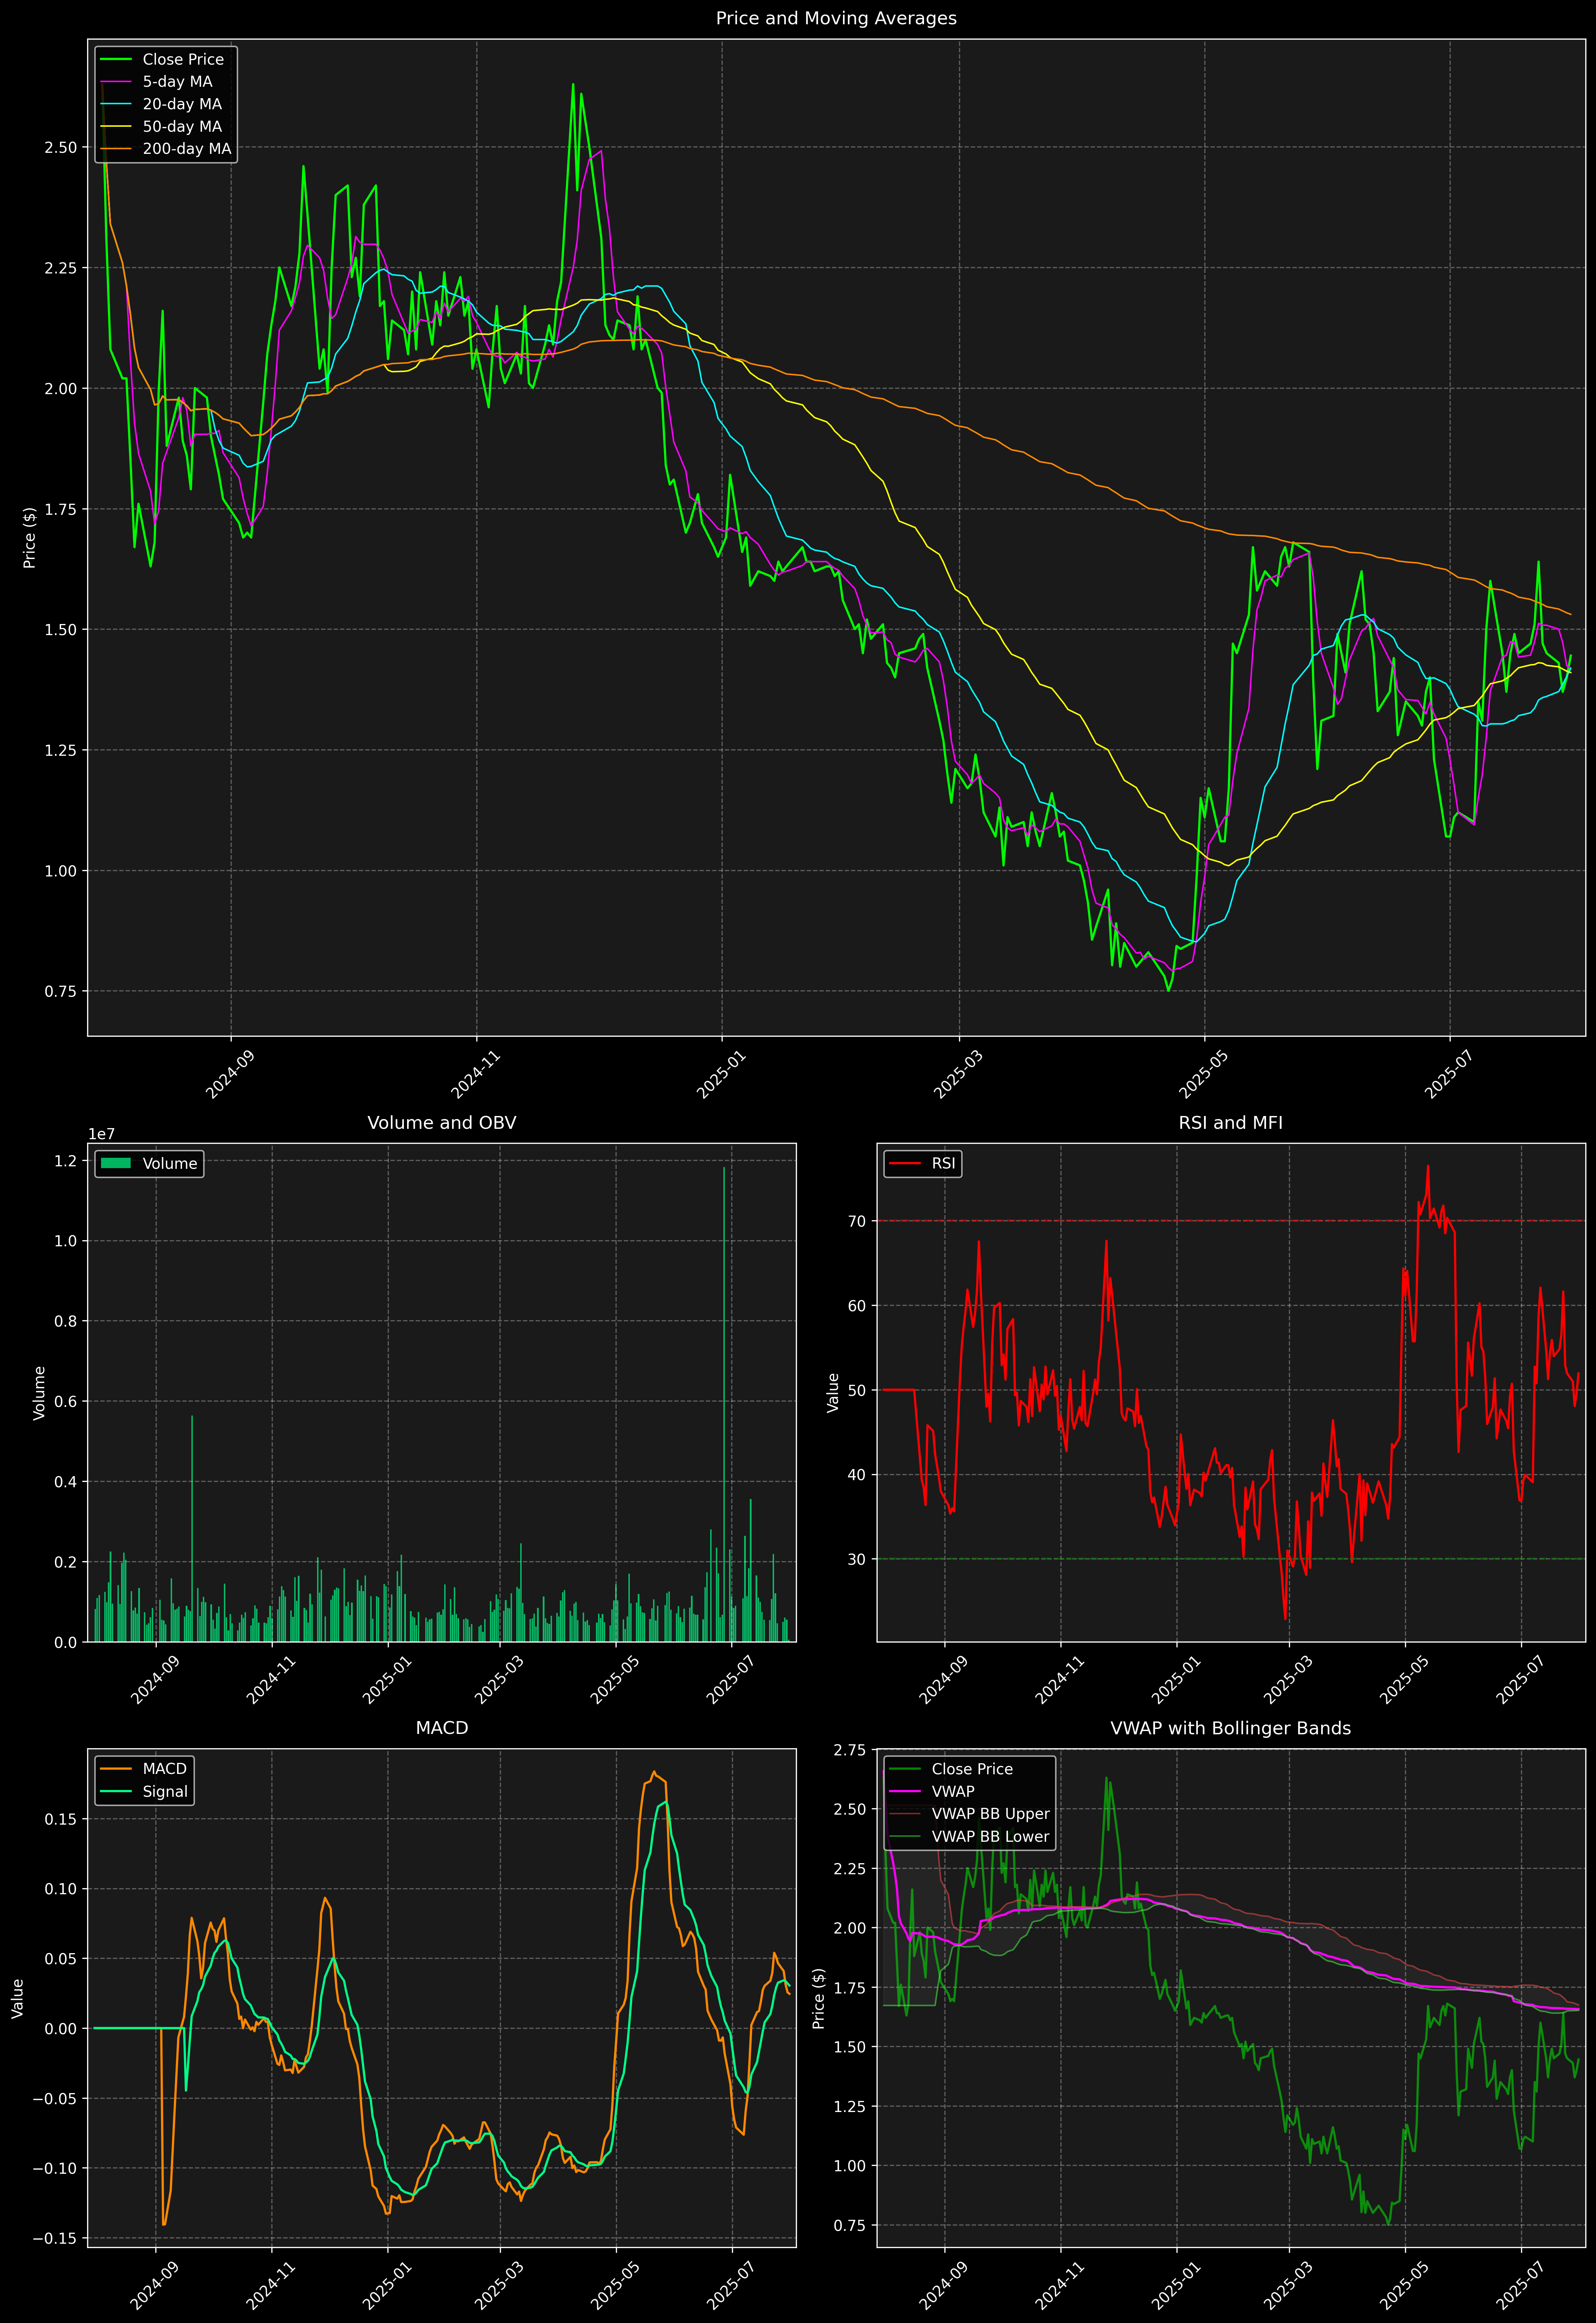Image resolution: width=1596 pixels, height=2323 pixels.
Task: Click the yellow line sample beside '50-day MA'
Action: [116, 127]
